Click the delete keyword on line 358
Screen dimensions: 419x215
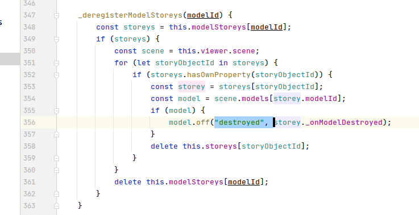pyautogui.click(x=164, y=146)
